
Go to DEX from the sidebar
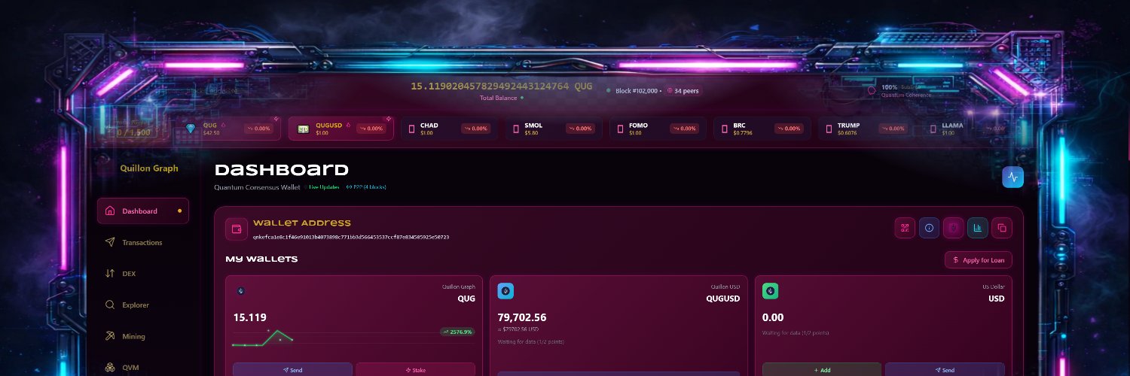[x=143, y=274]
